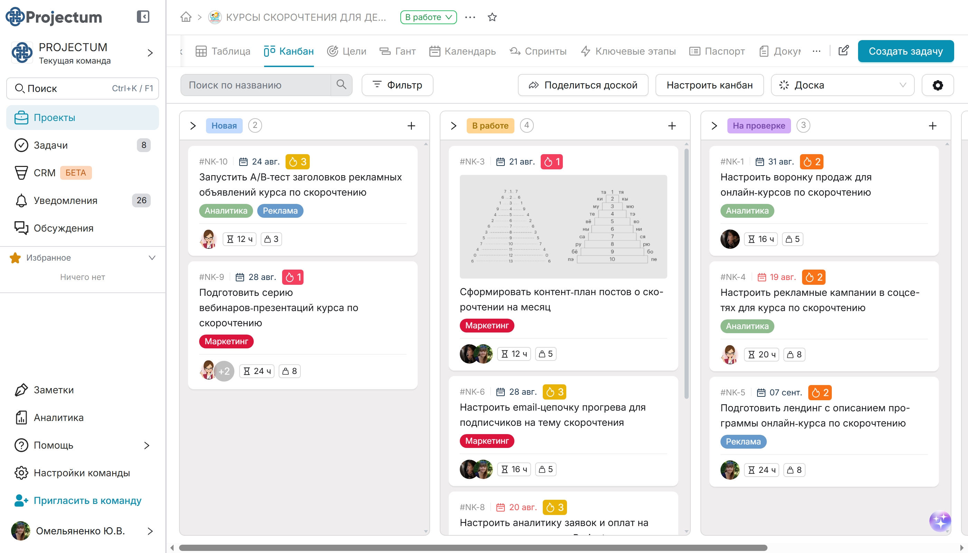
Task: Switch to the Спринты tab
Action: pyautogui.click(x=538, y=51)
